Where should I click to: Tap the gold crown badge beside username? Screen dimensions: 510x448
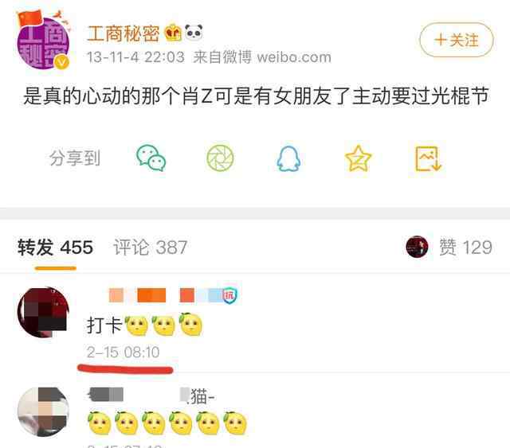click(x=173, y=33)
